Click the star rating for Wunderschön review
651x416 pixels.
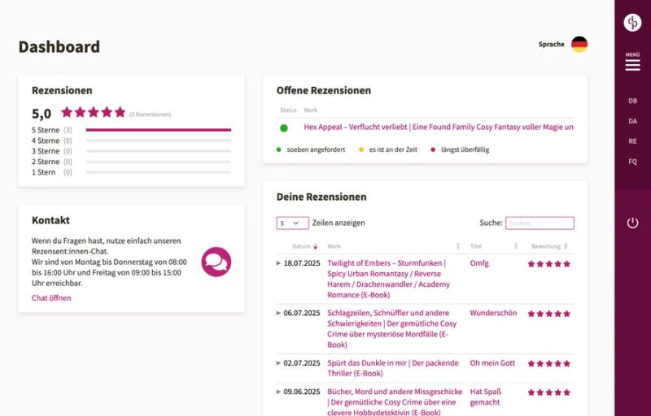[548, 314]
